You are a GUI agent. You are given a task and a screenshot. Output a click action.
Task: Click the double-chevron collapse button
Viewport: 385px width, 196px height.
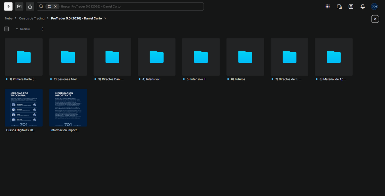[x=375, y=19]
